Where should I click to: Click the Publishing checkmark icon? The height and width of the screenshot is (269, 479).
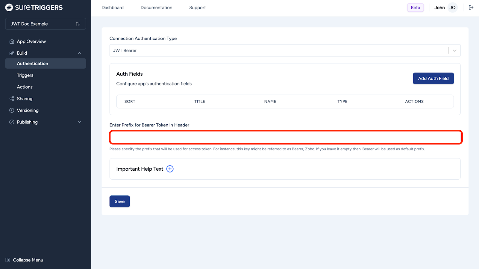[x=12, y=122]
